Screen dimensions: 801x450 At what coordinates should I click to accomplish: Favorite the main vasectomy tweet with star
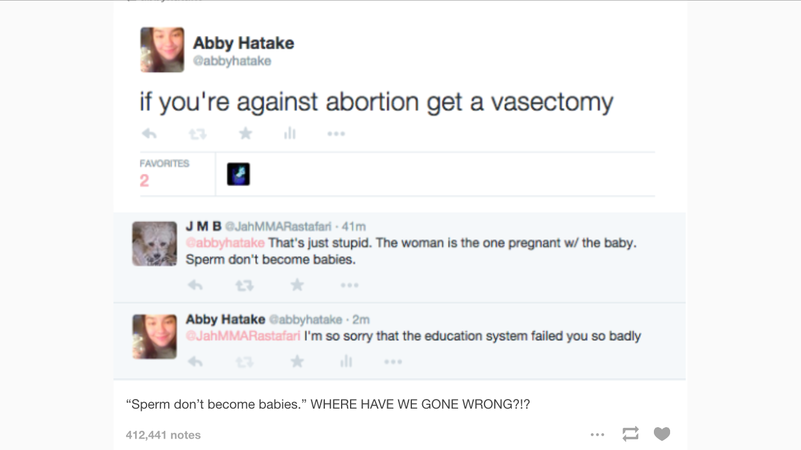[245, 134]
